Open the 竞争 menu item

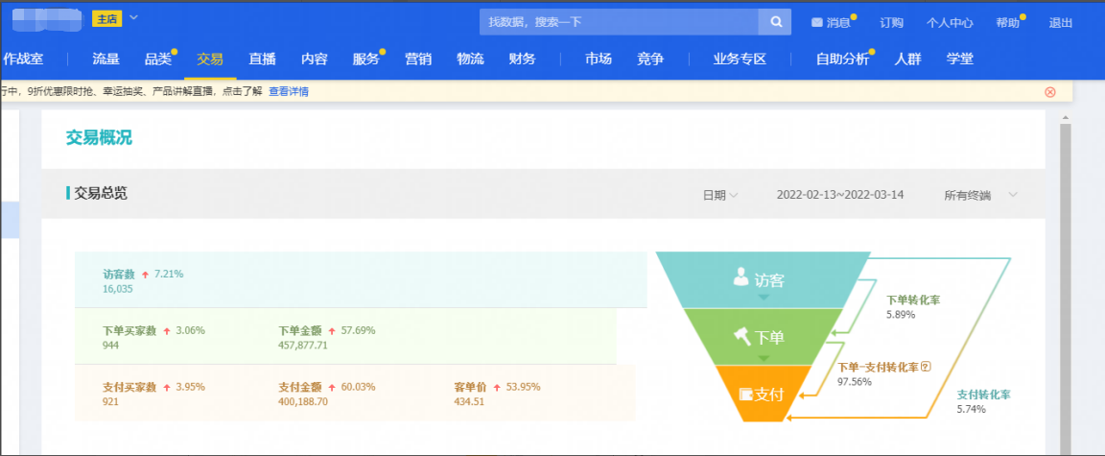[x=649, y=60]
